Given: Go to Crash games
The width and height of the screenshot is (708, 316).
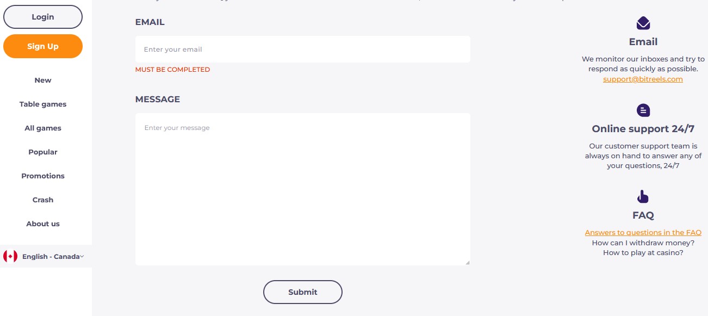Looking at the screenshot, I should click(43, 200).
